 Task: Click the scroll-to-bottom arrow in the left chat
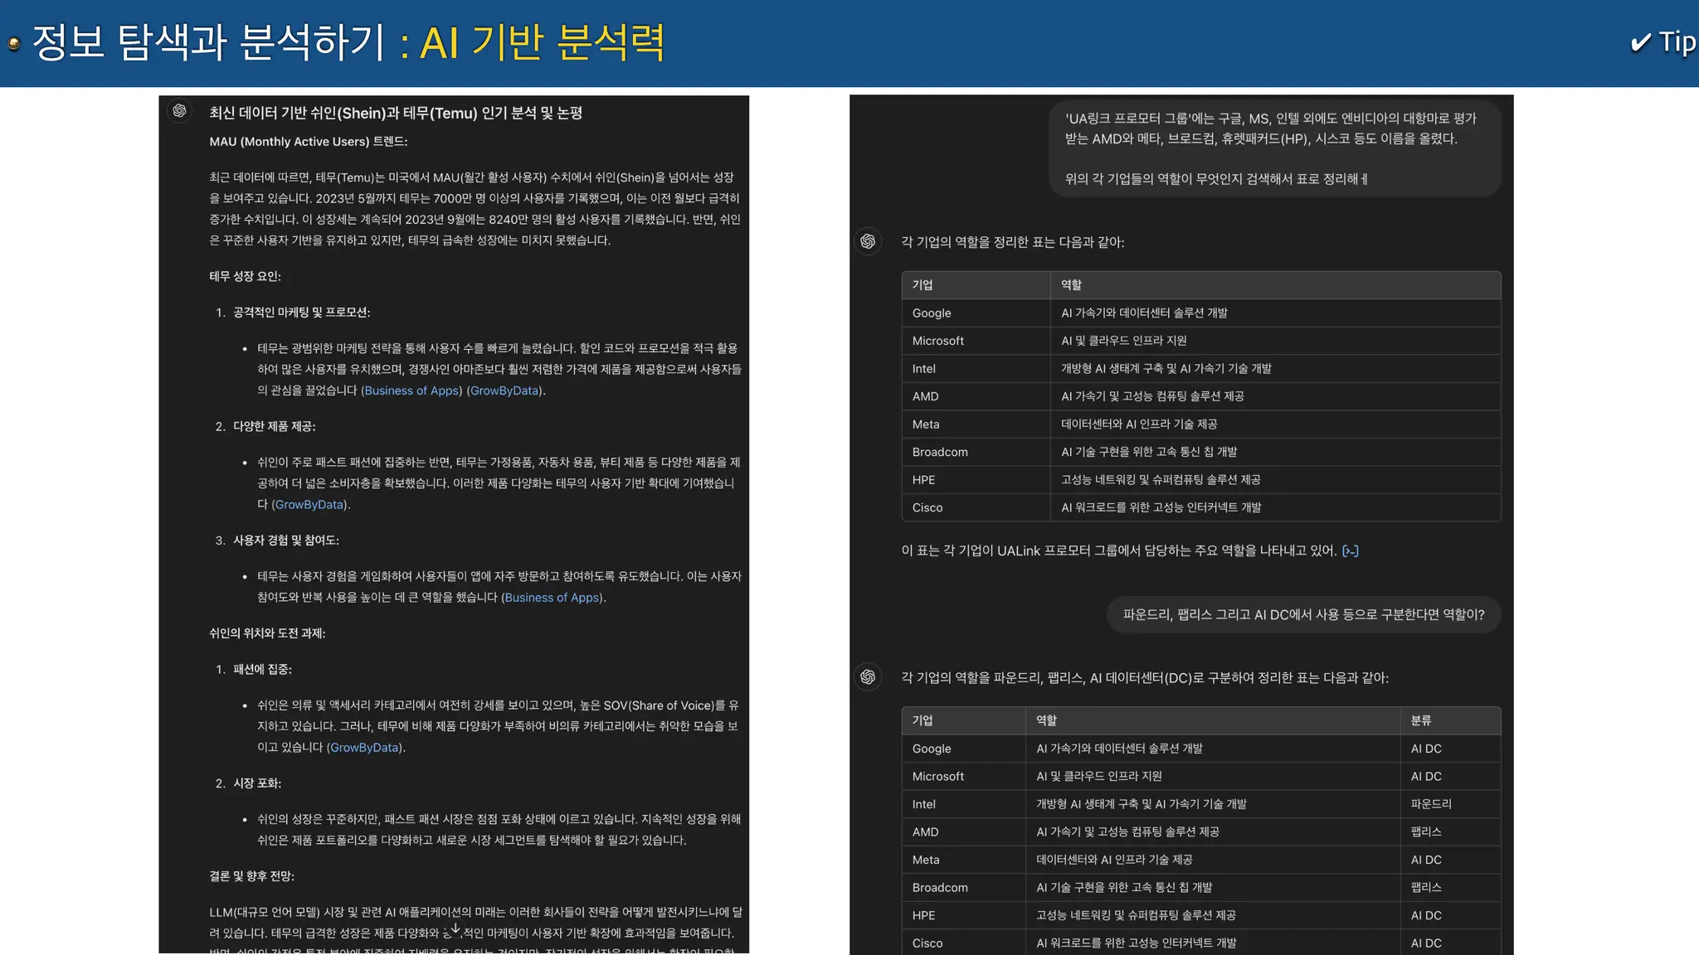pyautogui.click(x=455, y=928)
